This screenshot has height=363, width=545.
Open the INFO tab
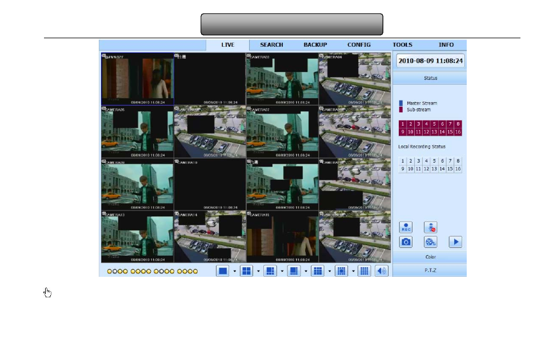(x=446, y=45)
